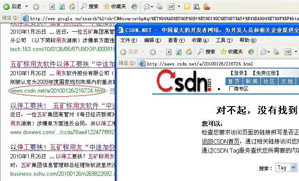Open 社区 tab on CSDN navigation

click(x=269, y=81)
